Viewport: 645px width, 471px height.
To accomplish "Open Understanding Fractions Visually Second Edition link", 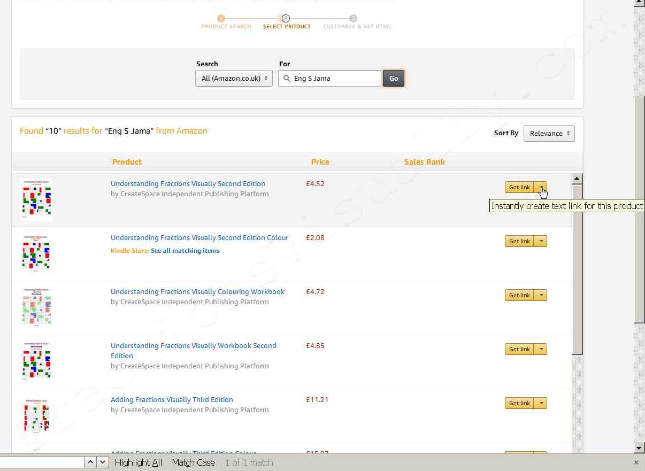I will 188,183.
